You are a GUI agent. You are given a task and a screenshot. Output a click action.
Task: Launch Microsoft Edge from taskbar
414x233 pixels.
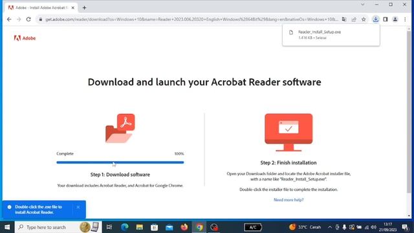(x=125, y=227)
